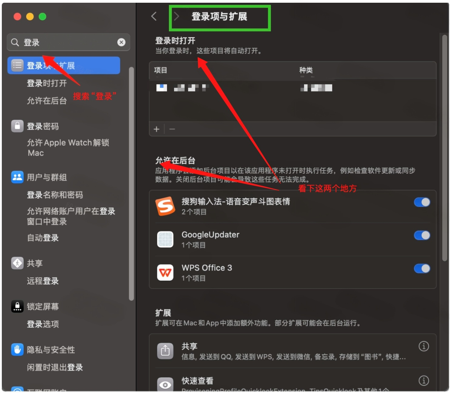Click the 用户与群组 people icon
Viewport: 450px width, 393px height.
point(17,177)
